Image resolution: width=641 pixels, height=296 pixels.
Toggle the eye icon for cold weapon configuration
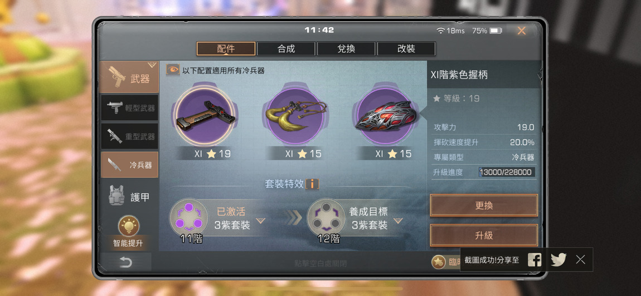(x=173, y=70)
